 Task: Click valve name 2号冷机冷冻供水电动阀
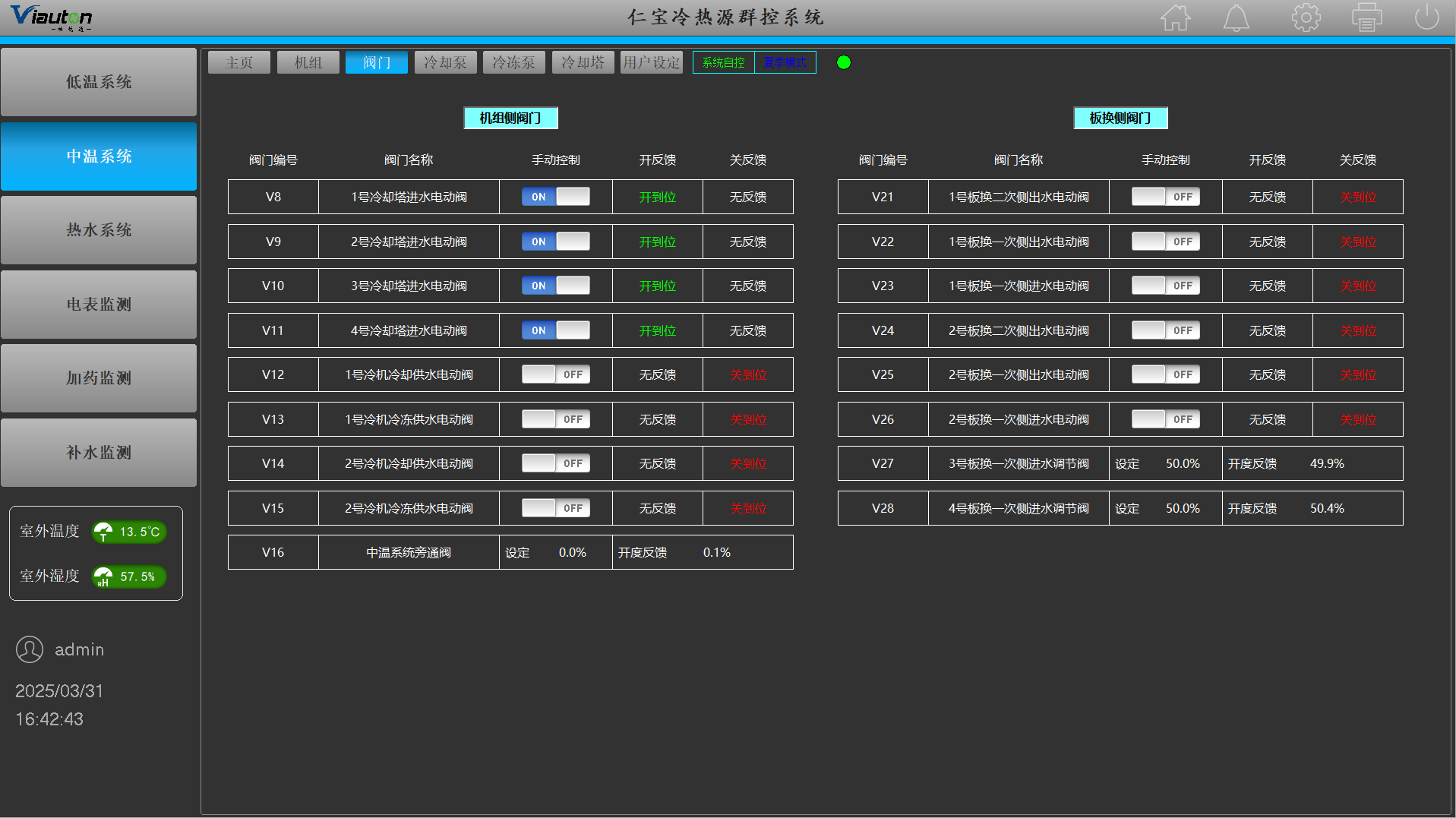409,508
